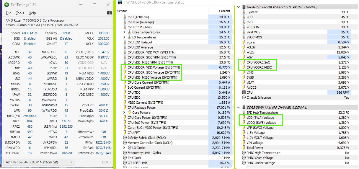This screenshot has width=359, height=169.
Task: Expand the Core Powers sensor group
Action: [124, 113]
